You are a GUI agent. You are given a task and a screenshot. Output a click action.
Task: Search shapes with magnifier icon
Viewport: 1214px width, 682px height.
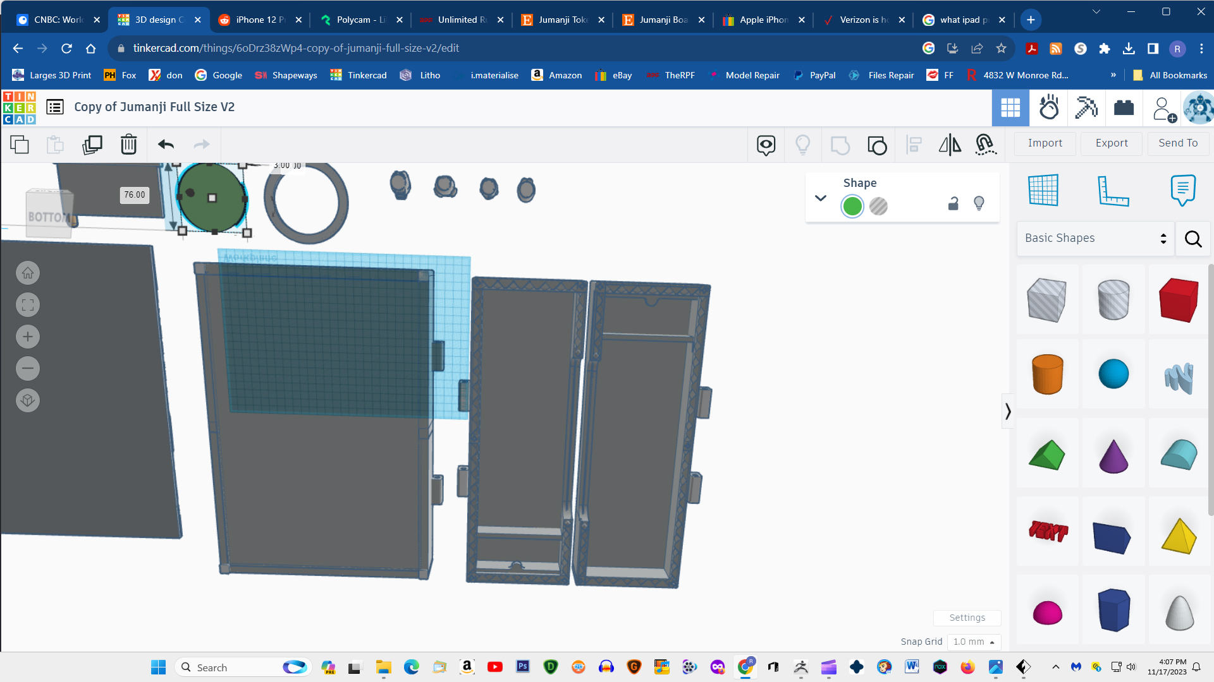point(1193,239)
